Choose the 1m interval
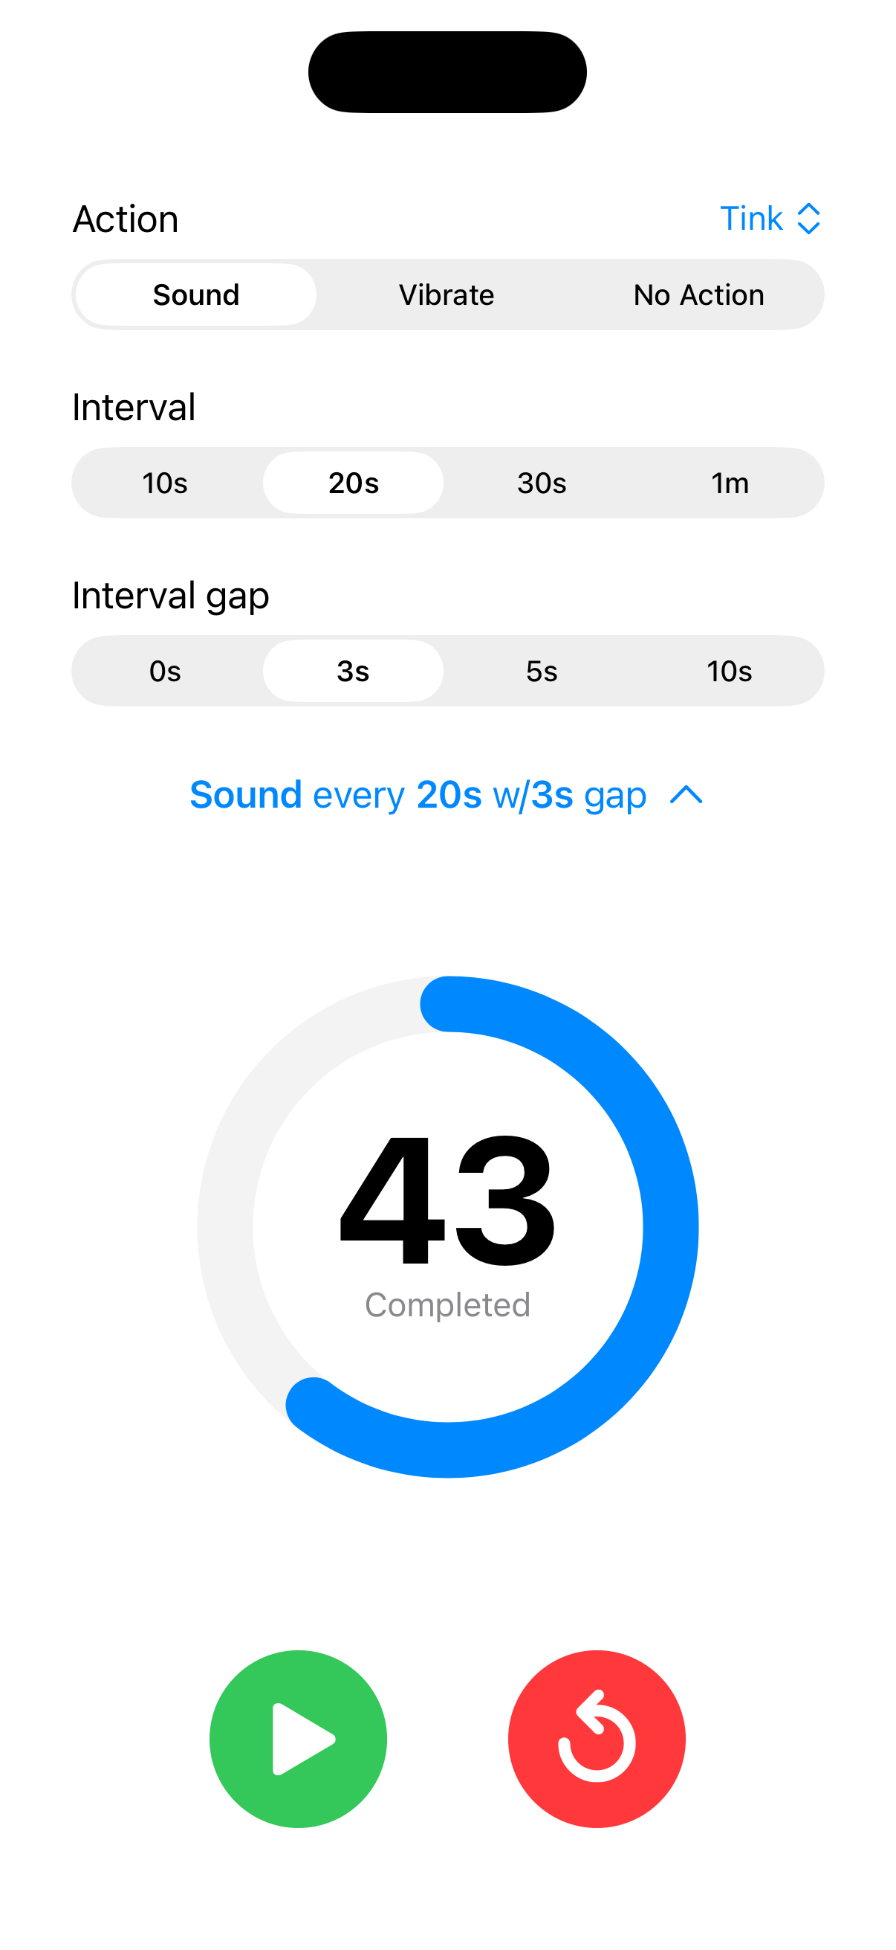Screen dimensions: 896x1950 (729, 482)
